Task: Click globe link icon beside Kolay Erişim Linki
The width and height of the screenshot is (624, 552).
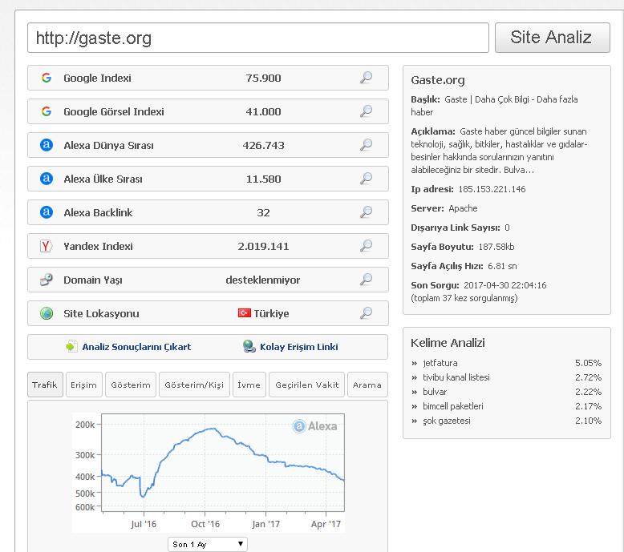Action: [x=249, y=347]
